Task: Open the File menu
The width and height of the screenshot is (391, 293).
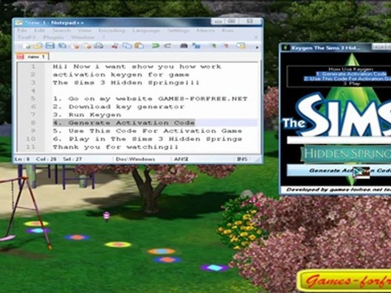Action: coord(22,31)
